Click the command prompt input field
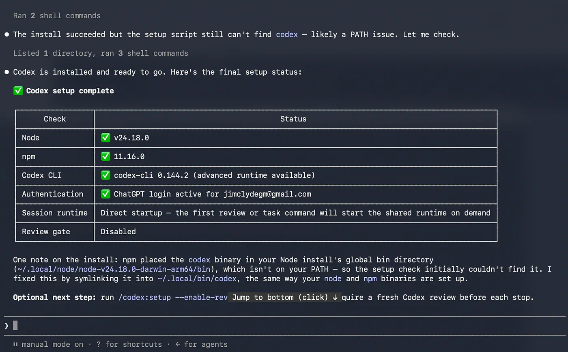 284,326
